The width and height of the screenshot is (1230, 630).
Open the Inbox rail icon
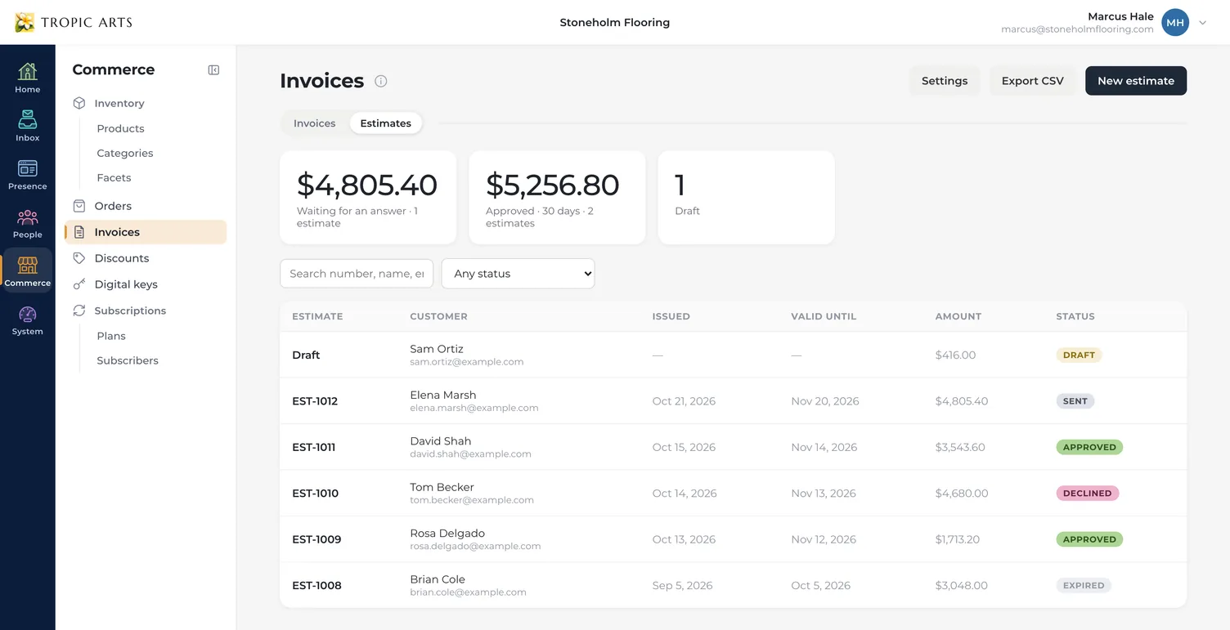pyautogui.click(x=27, y=127)
